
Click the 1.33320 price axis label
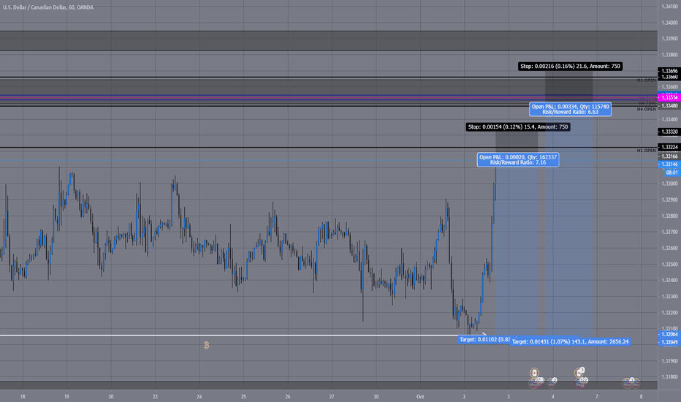point(669,132)
